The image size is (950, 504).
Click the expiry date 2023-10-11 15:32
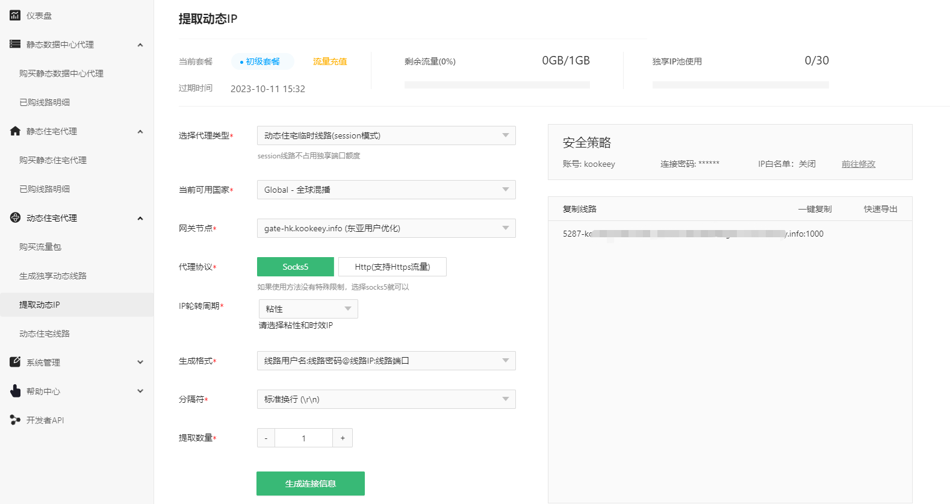point(268,89)
